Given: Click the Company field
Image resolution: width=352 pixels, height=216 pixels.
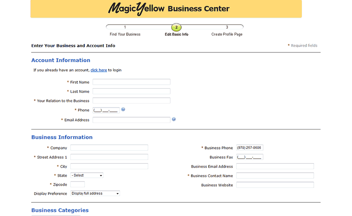Looking at the screenshot, I should tap(109, 148).
